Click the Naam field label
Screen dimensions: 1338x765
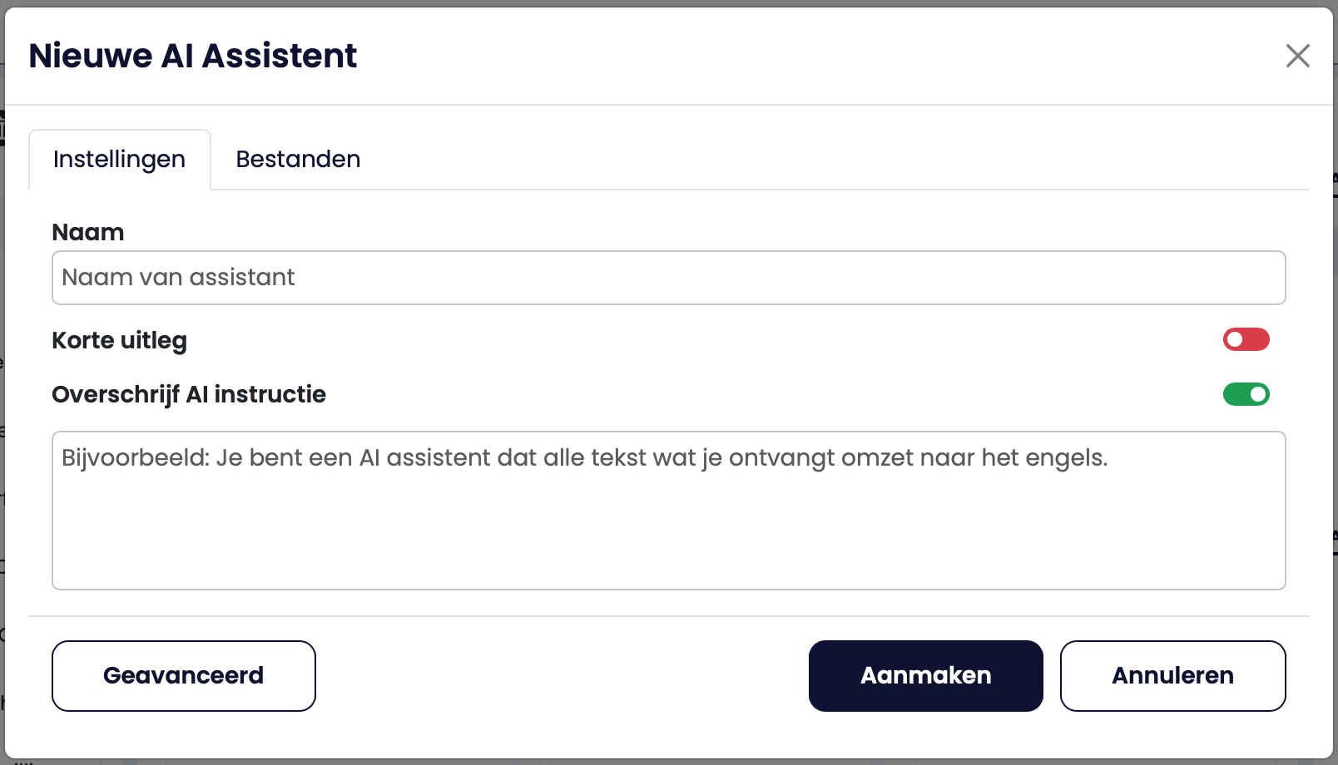pyautogui.click(x=88, y=232)
